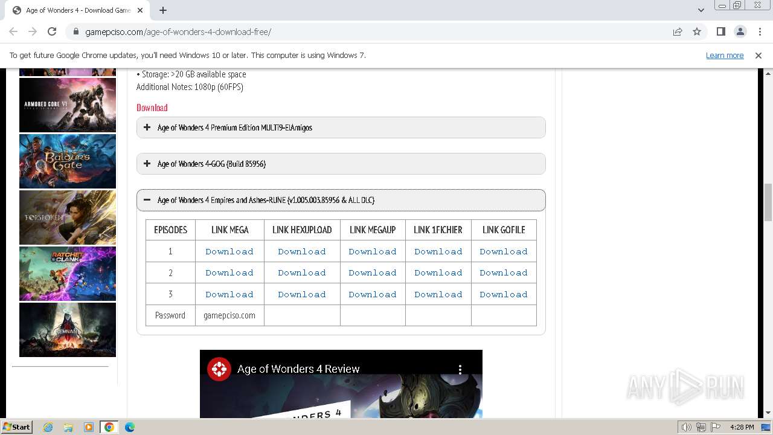
Task: Download episode 3 from LINK HEXUPLOAD
Action: pos(302,294)
